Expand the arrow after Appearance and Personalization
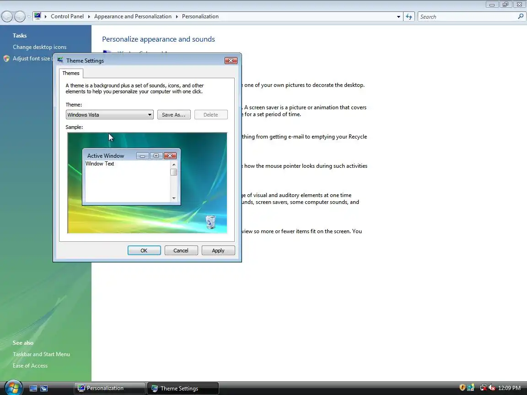The width and height of the screenshot is (527, 395). (x=177, y=16)
